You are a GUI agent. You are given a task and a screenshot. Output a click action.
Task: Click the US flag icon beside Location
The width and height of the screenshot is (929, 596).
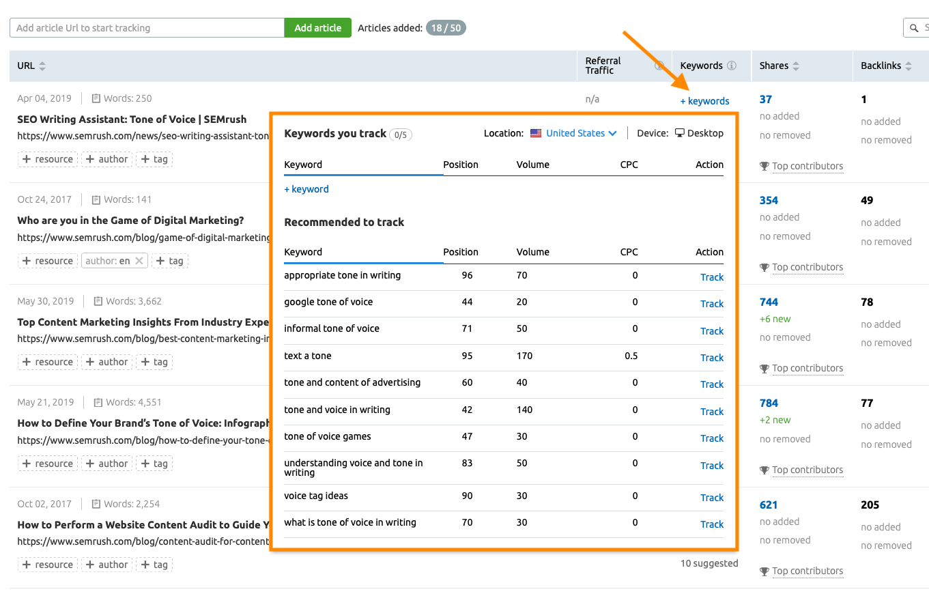coord(536,133)
